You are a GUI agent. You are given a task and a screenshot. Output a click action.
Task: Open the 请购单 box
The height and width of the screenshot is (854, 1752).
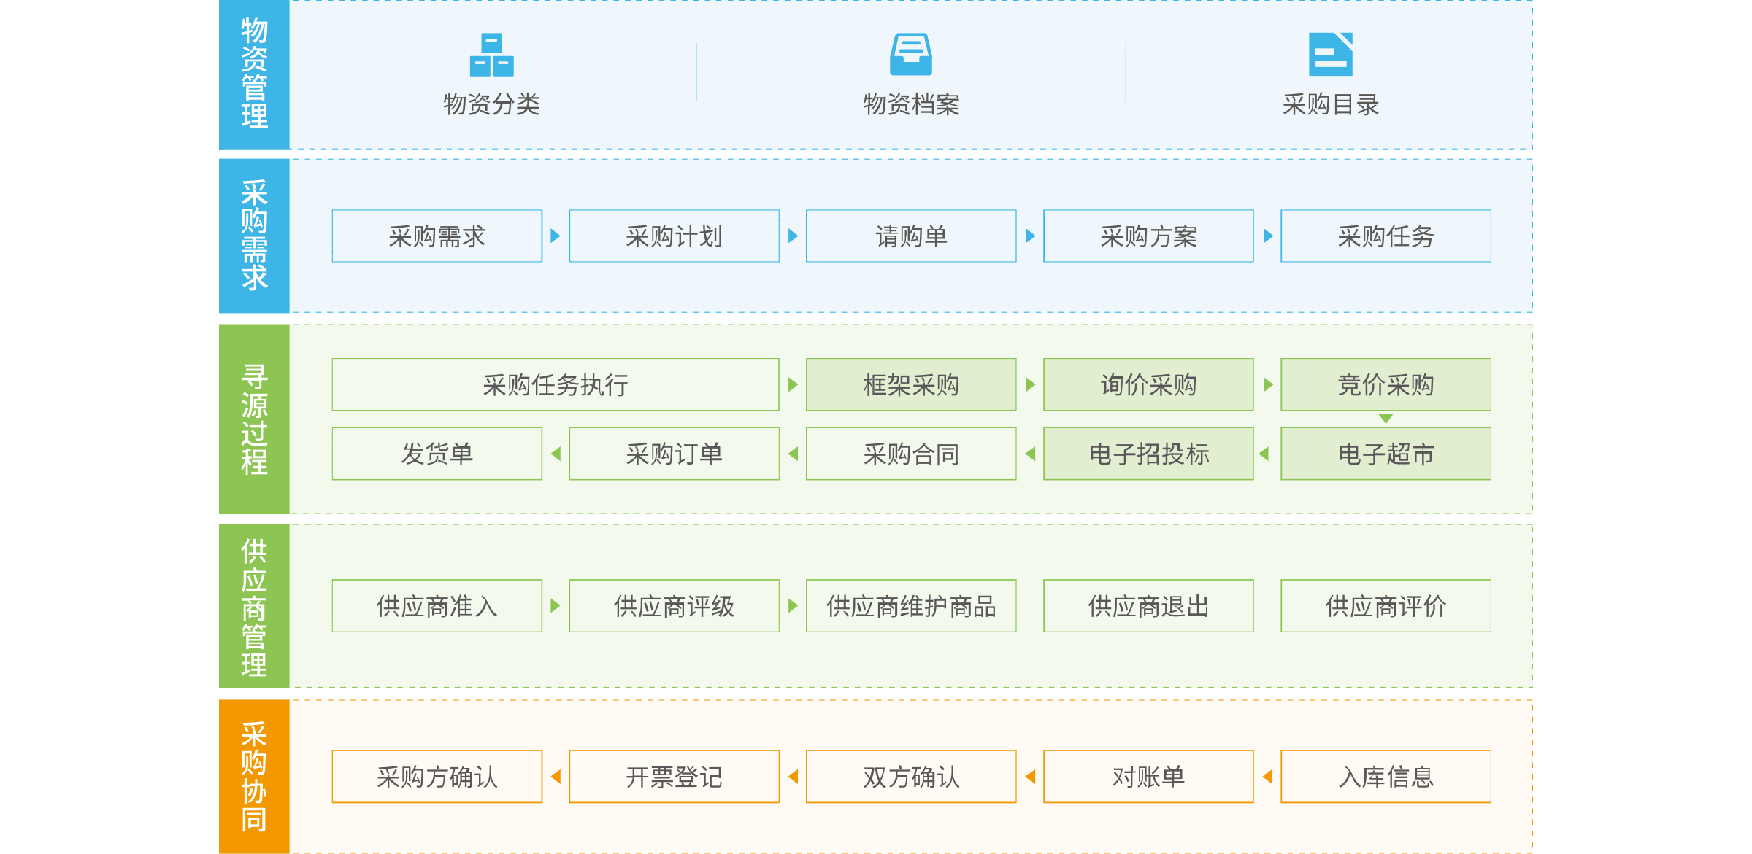coord(911,236)
